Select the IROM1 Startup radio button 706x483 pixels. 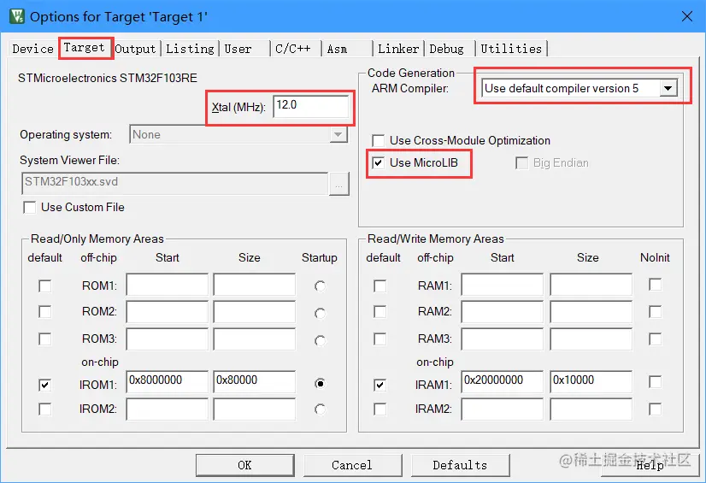(321, 384)
